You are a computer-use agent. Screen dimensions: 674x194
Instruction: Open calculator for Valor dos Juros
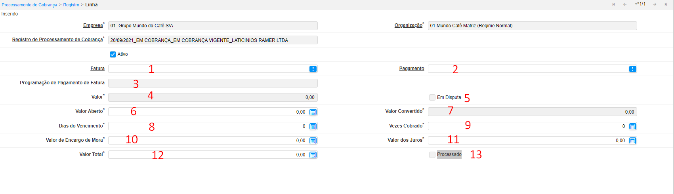(632, 141)
